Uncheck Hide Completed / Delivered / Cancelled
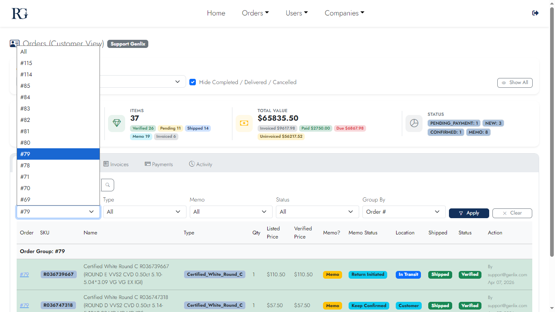 193,82
